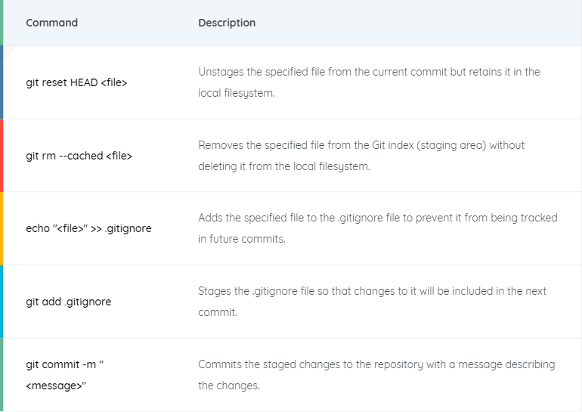The width and height of the screenshot is (582, 412).
Task: Click the description about removing from Git index
Action: point(361,156)
